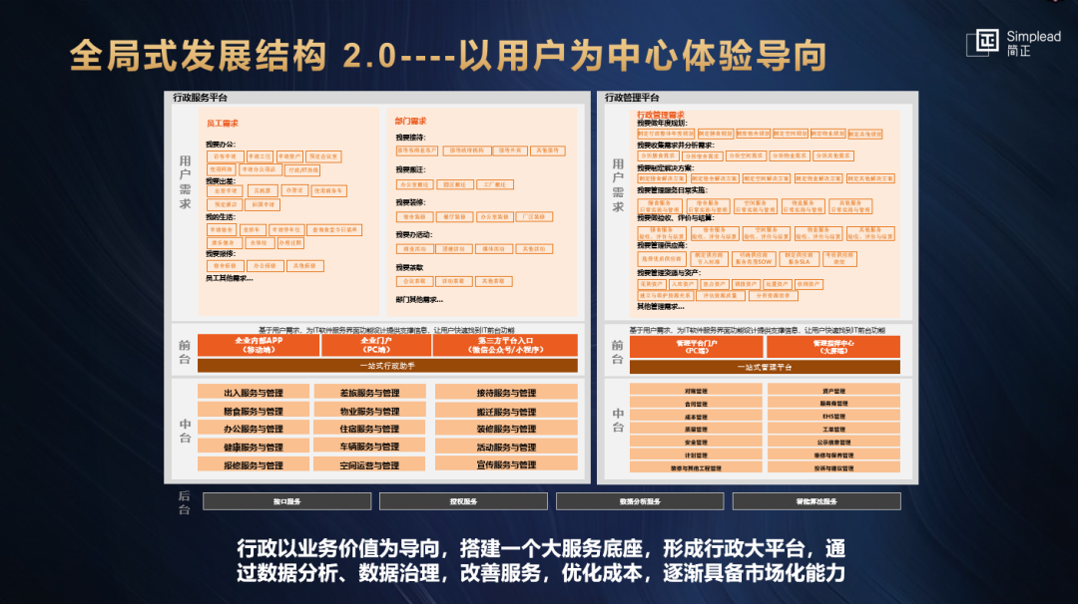Click the 使用商务车 tag
This screenshot has height=604, width=1078.
[x=329, y=190]
